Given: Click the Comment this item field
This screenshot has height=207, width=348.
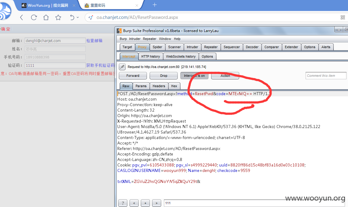Looking at the screenshot, I should pos(326,76).
